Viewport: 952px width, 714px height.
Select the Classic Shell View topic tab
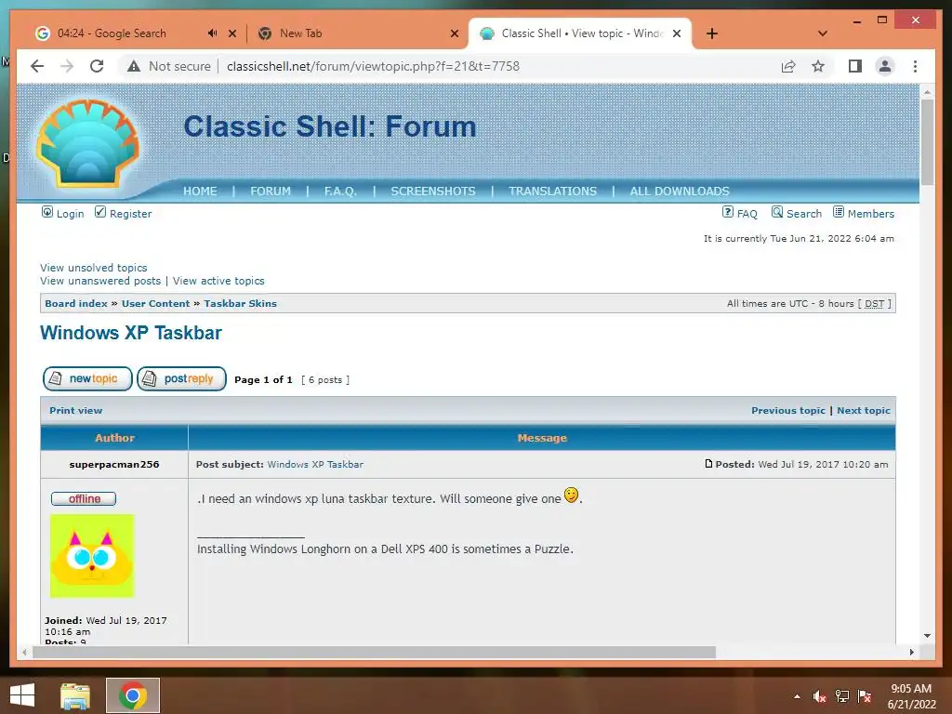pos(582,33)
